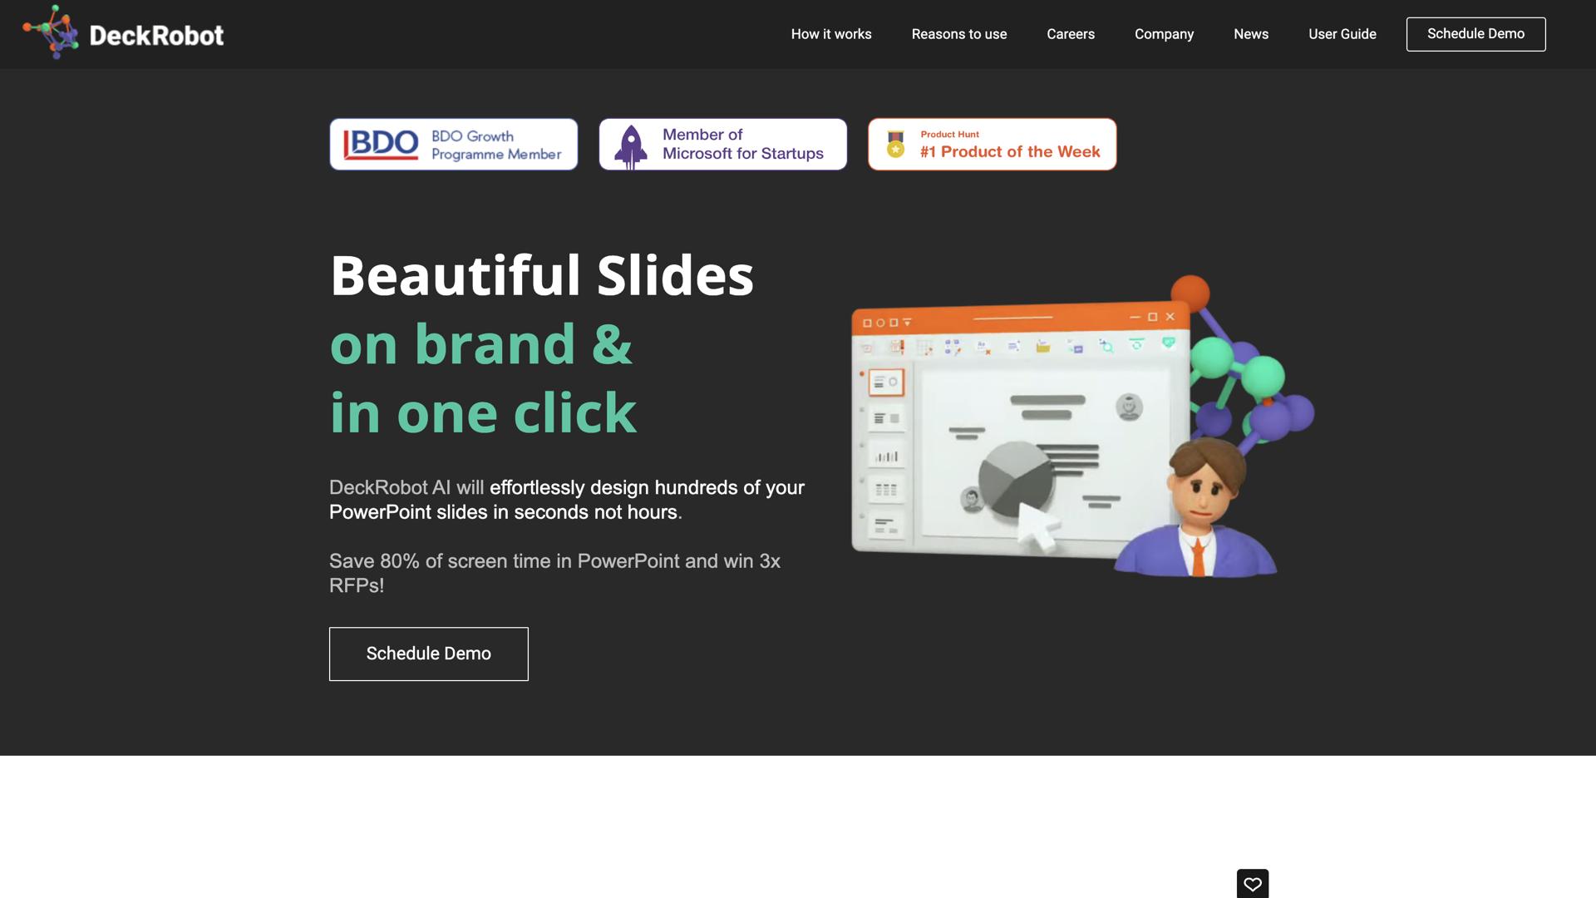The image size is (1596, 898).
Task: Select Company in the navigation bar
Action: pos(1163,34)
